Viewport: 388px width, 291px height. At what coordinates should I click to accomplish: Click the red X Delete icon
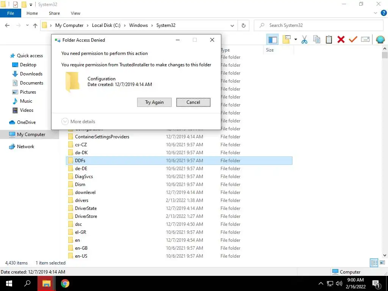pos(341,39)
